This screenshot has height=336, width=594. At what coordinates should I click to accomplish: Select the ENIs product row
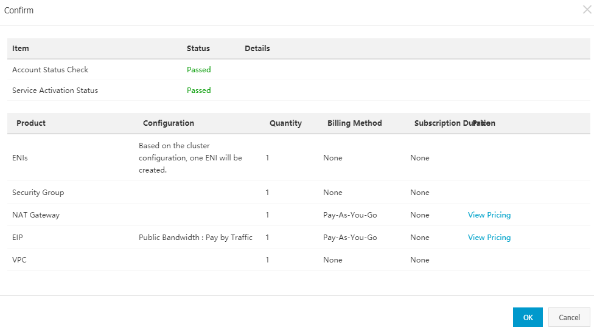[20, 158]
